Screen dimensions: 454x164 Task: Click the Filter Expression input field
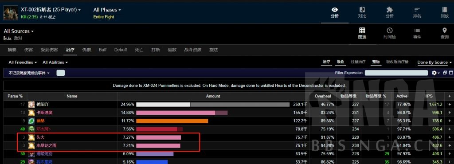[x=396, y=73]
